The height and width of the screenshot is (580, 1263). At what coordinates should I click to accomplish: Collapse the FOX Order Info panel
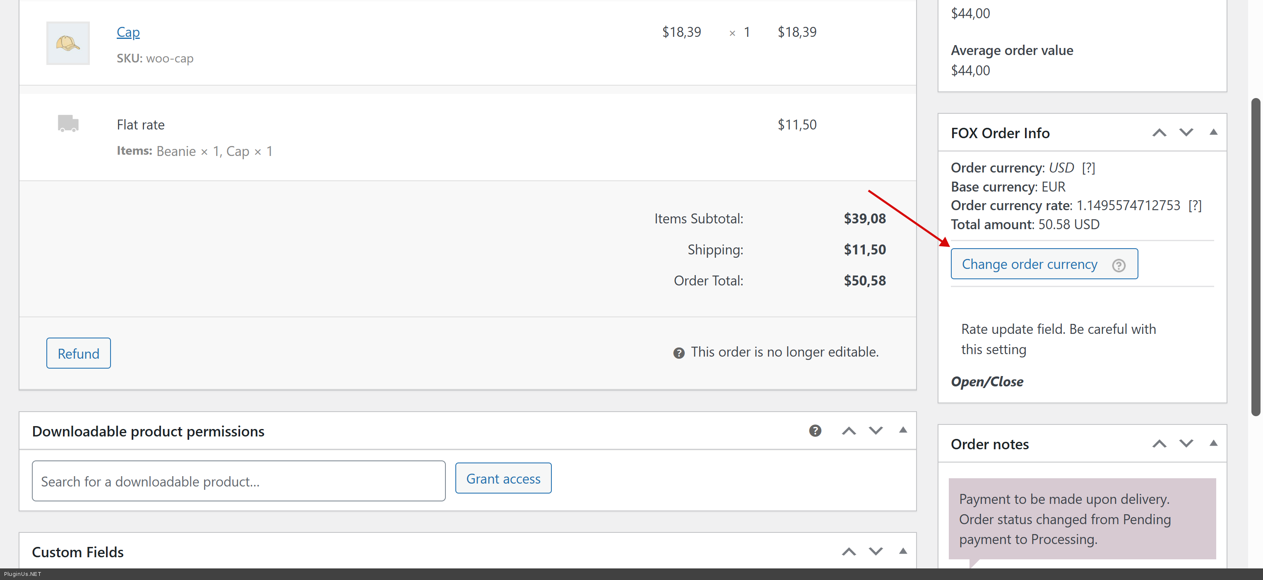[x=1213, y=132]
